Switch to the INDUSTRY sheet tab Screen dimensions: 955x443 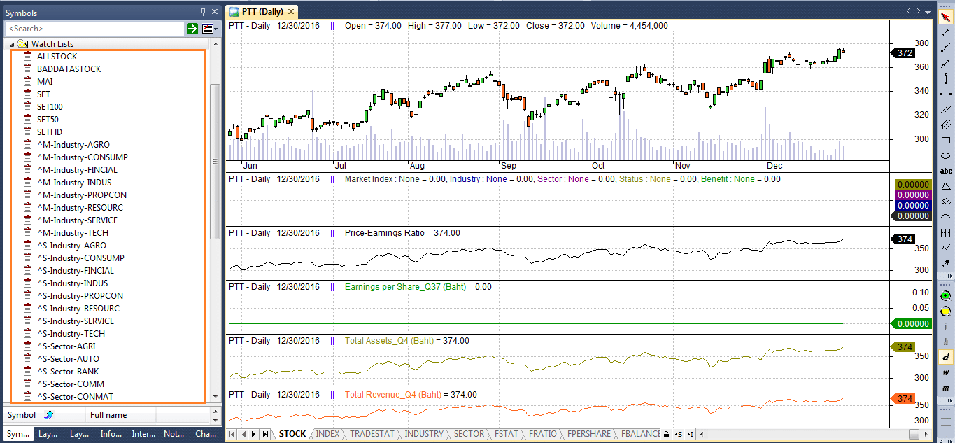coord(424,434)
